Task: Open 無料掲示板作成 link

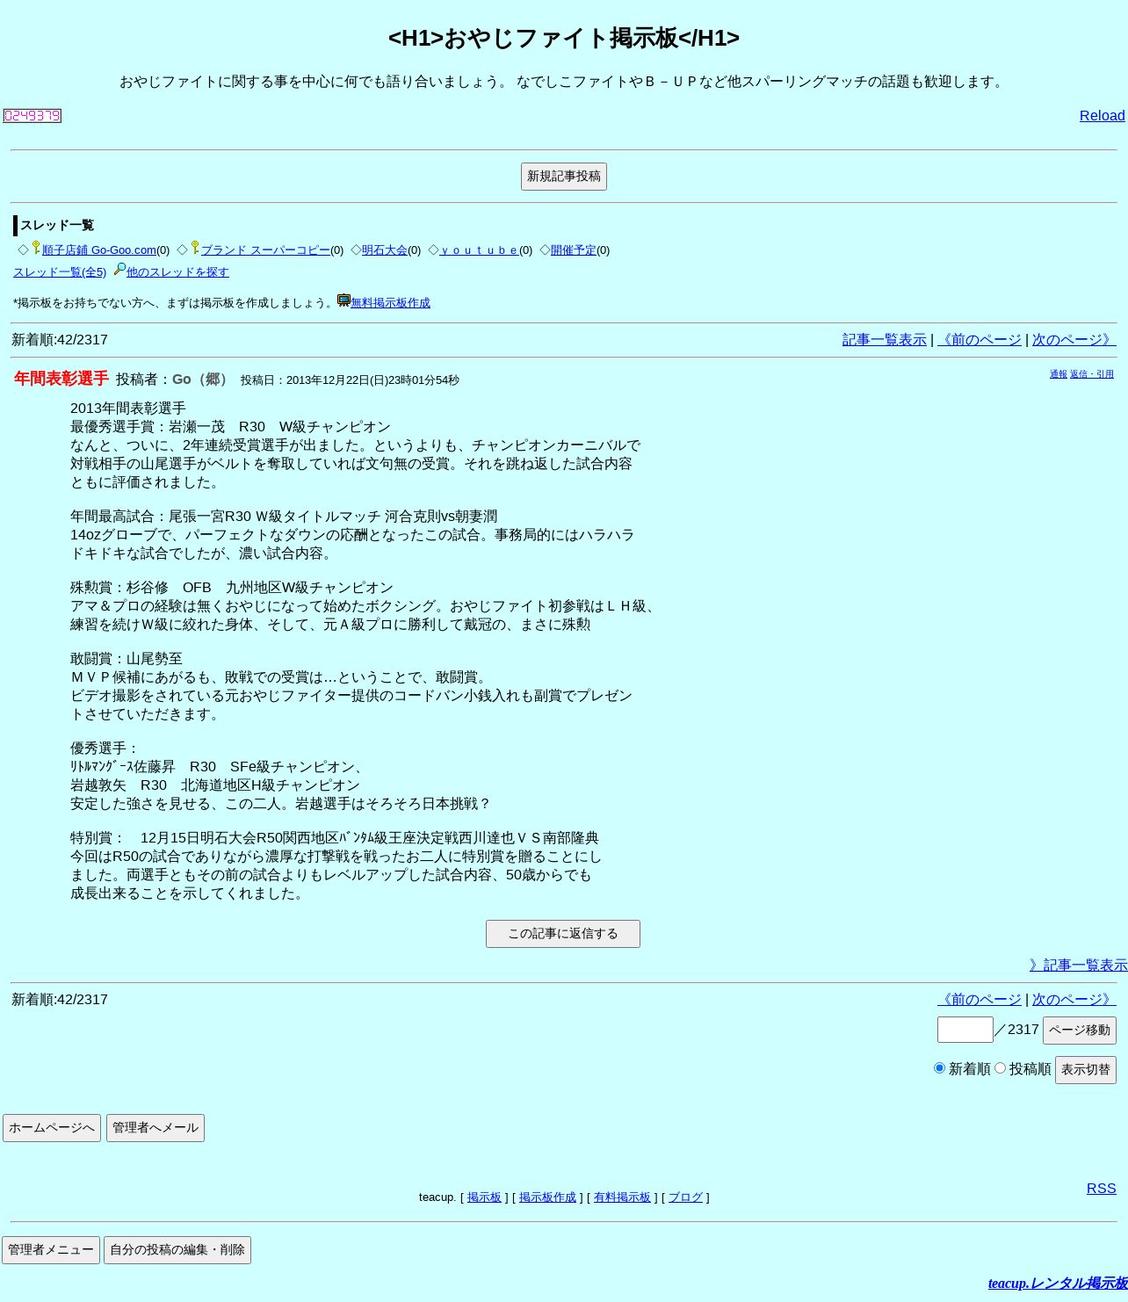Action: pyautogui.click(x=390, y=303)
